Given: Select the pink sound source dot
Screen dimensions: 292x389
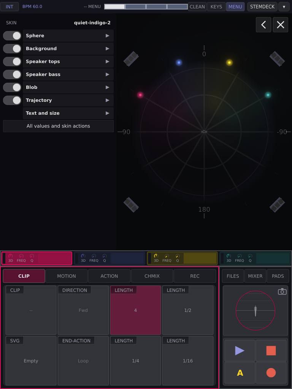Looking at the screenshot, I should tap(140, 95).
